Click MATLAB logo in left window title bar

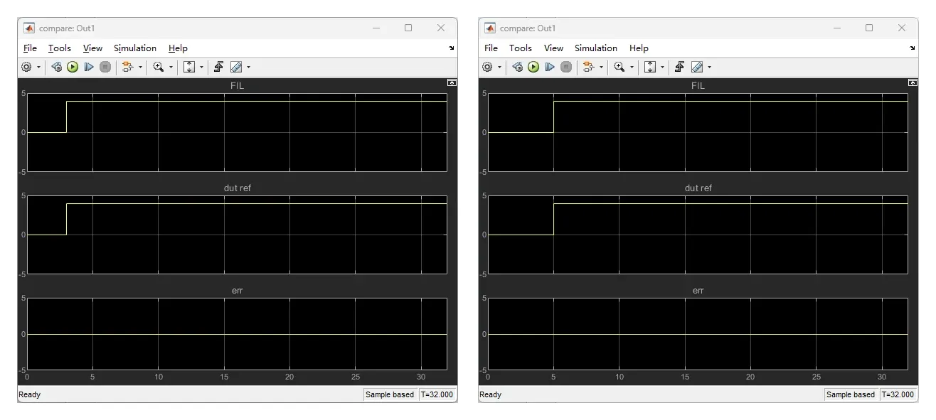(x=29, y=28)
